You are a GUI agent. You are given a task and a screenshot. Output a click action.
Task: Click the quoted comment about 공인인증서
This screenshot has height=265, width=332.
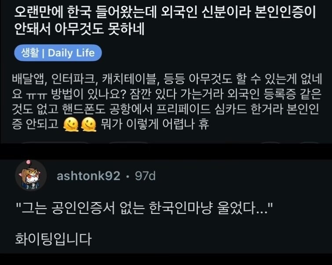[144, 208]
